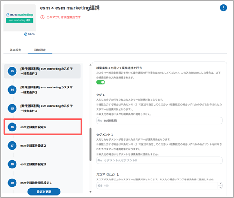234x198 pixels.
Task: Click the step 16 number circle
Action: 12,127
